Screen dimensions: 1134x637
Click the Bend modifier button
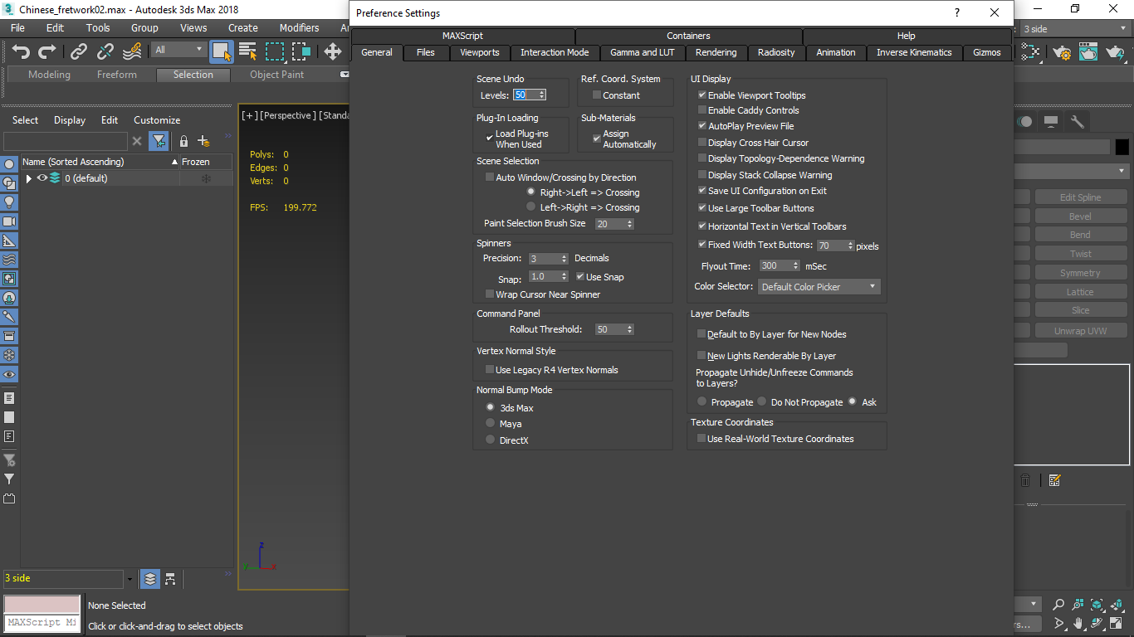[x=1081, y=234]
